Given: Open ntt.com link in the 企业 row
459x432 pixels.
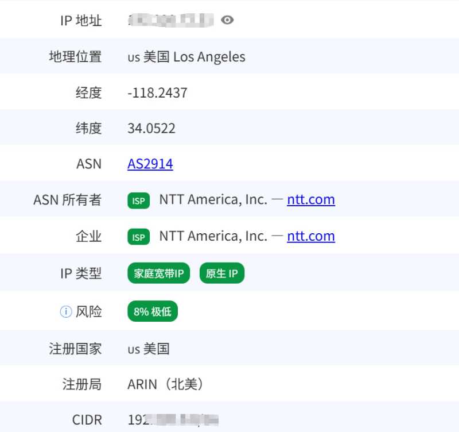Looking at the screenshot, I should click(x=311, y=236).
